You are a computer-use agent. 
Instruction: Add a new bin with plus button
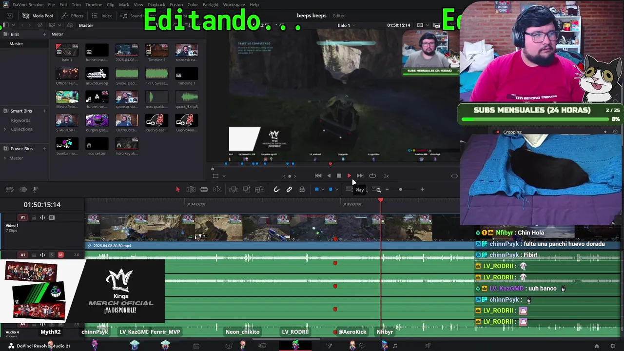(x=44, y=34)
